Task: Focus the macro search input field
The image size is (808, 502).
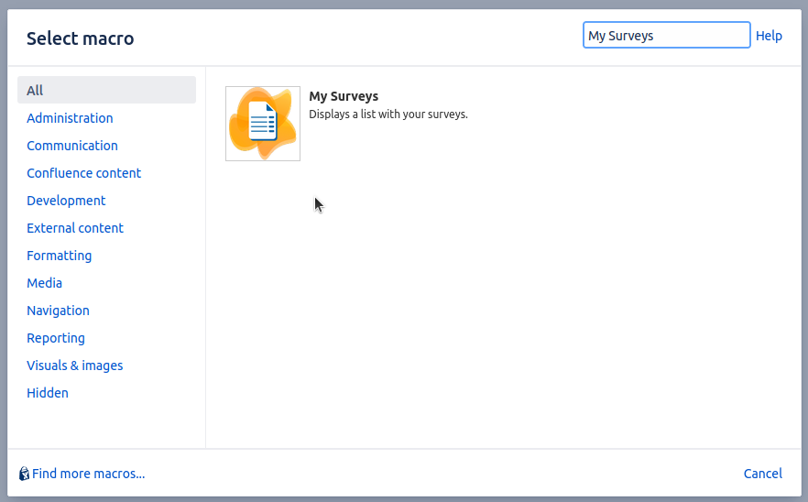Action: [x=666, y=36]
